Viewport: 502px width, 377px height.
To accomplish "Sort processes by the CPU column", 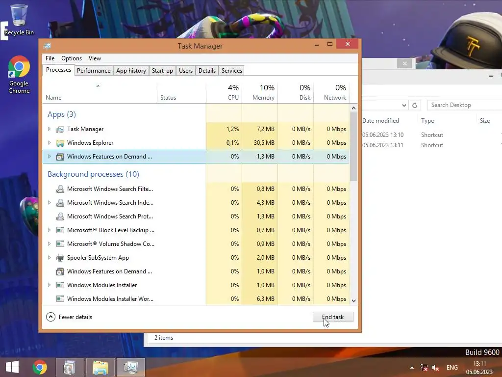I will point(224,93).
